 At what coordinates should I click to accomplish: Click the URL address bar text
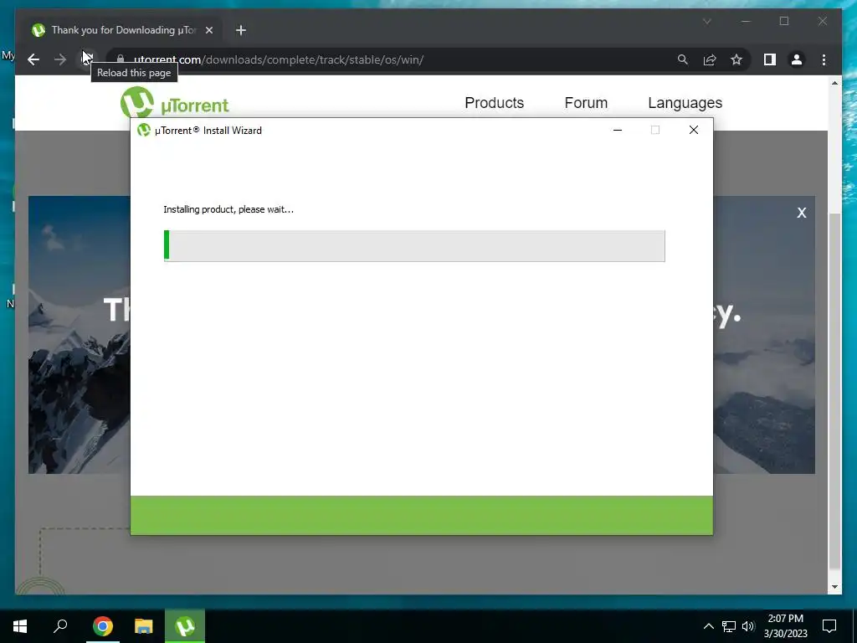click(279, 59)
